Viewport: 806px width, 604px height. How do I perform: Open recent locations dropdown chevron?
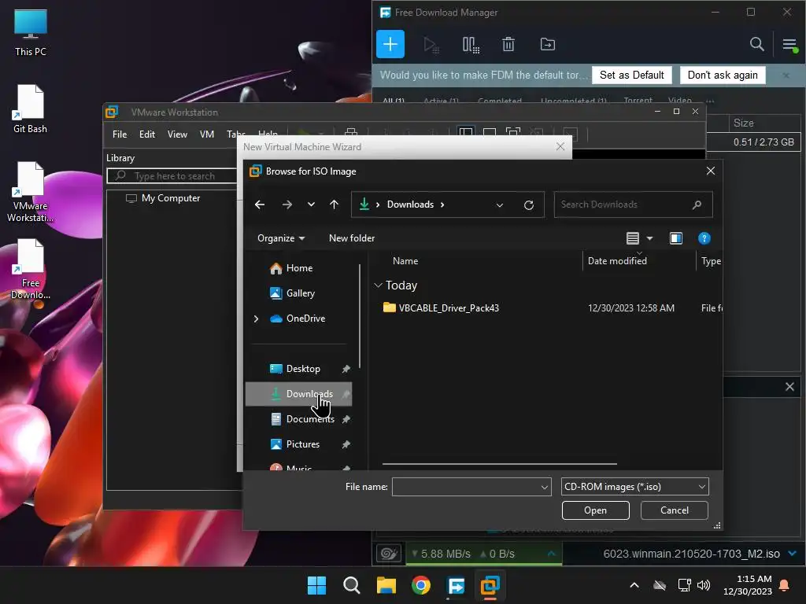coord(311,204)
